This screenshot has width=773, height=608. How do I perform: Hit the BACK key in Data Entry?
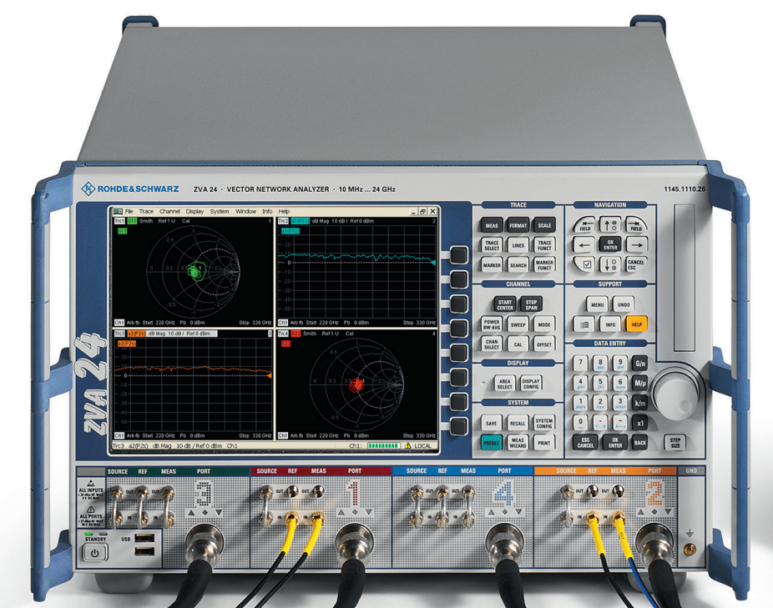(640, 443)
